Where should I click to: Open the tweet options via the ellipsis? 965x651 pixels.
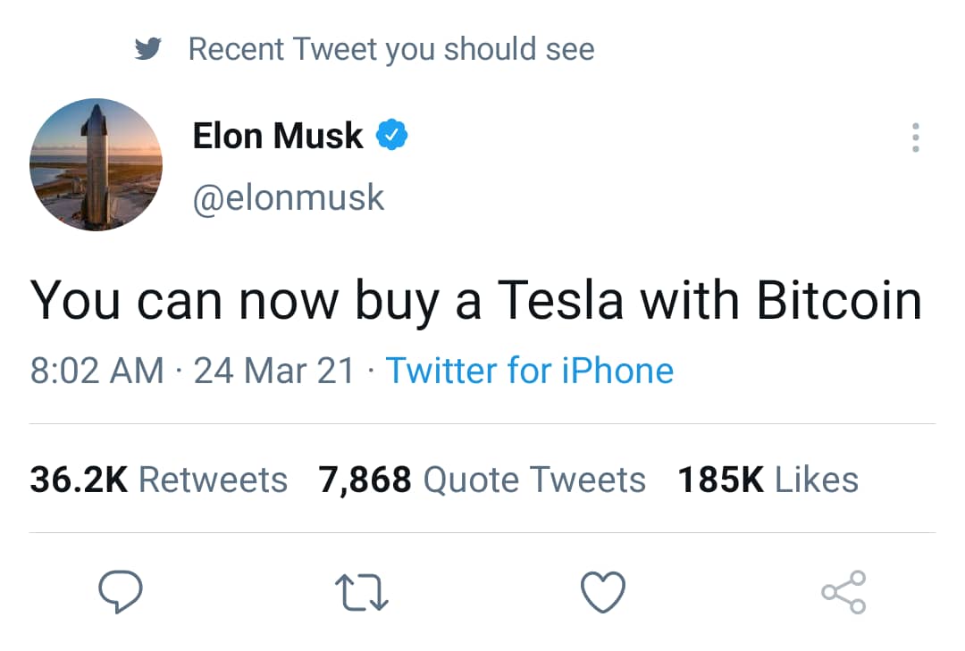(915, 136)
